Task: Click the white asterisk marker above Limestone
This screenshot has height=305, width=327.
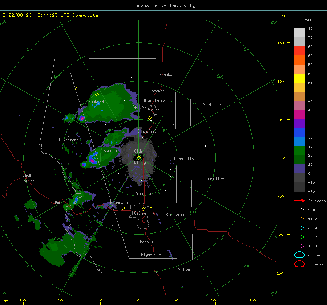Action: pyautogui.click(x=69, y=137)
